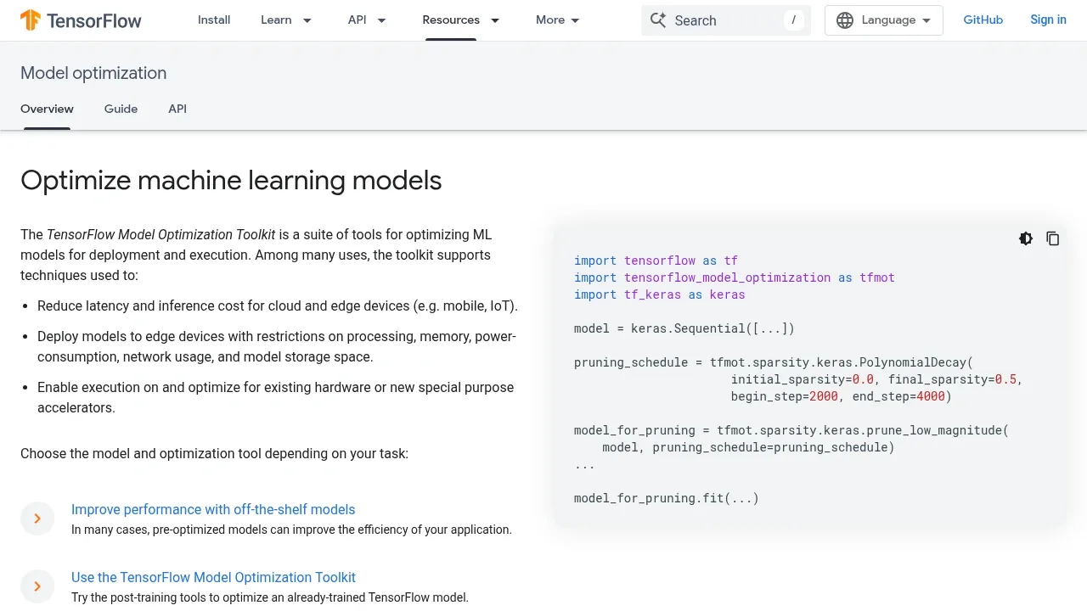Click the Model optimization header title

point(93,73)
